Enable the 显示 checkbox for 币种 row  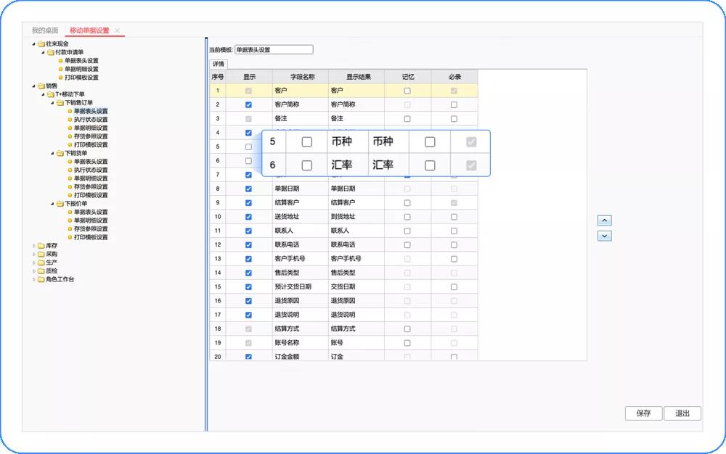click(307, 142)
